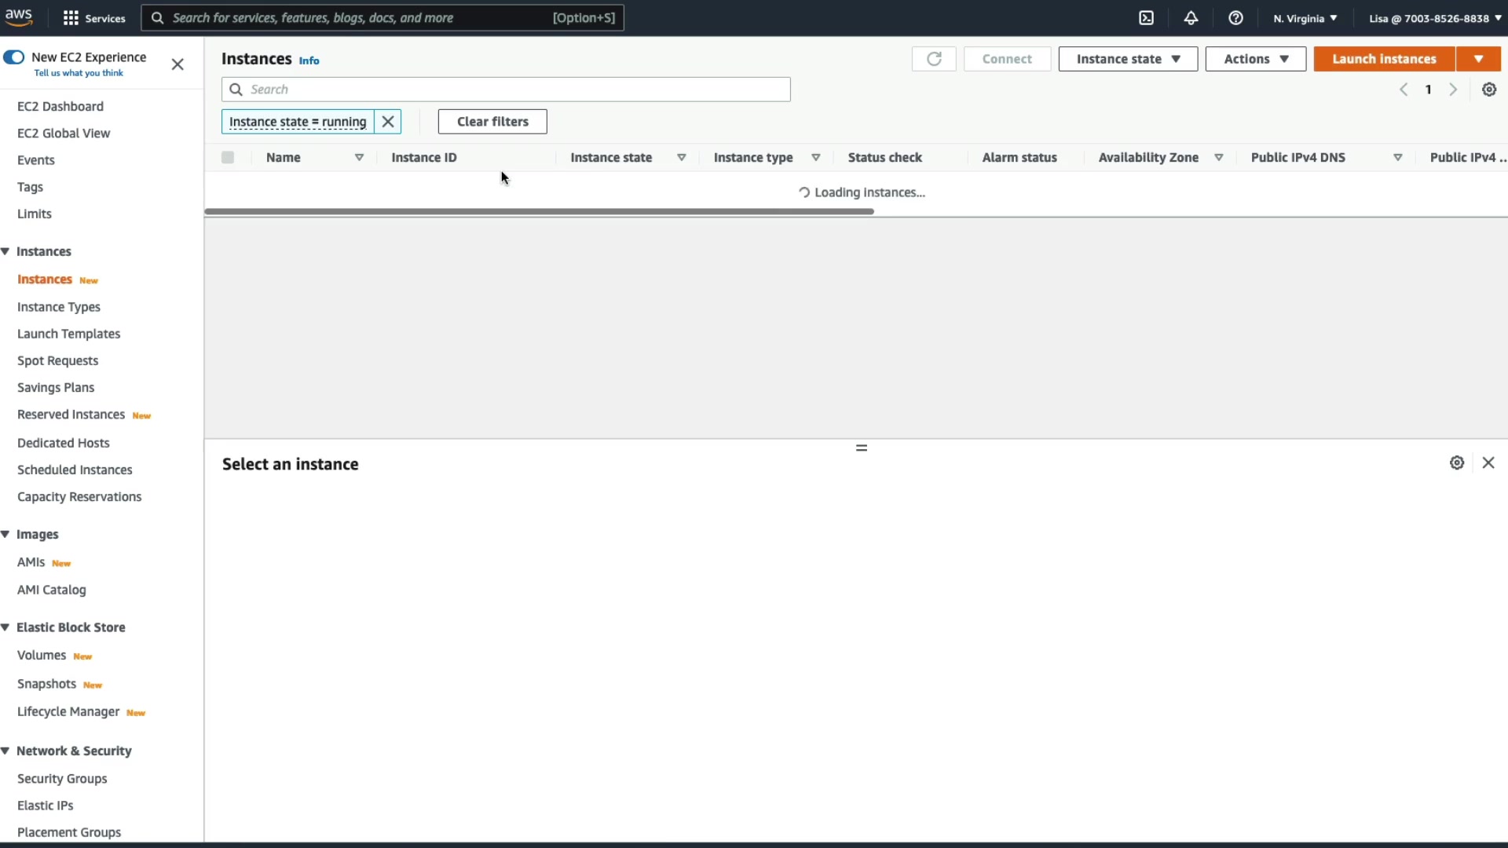
Task: Go to the next instances page
Action: coord(1454,90)
